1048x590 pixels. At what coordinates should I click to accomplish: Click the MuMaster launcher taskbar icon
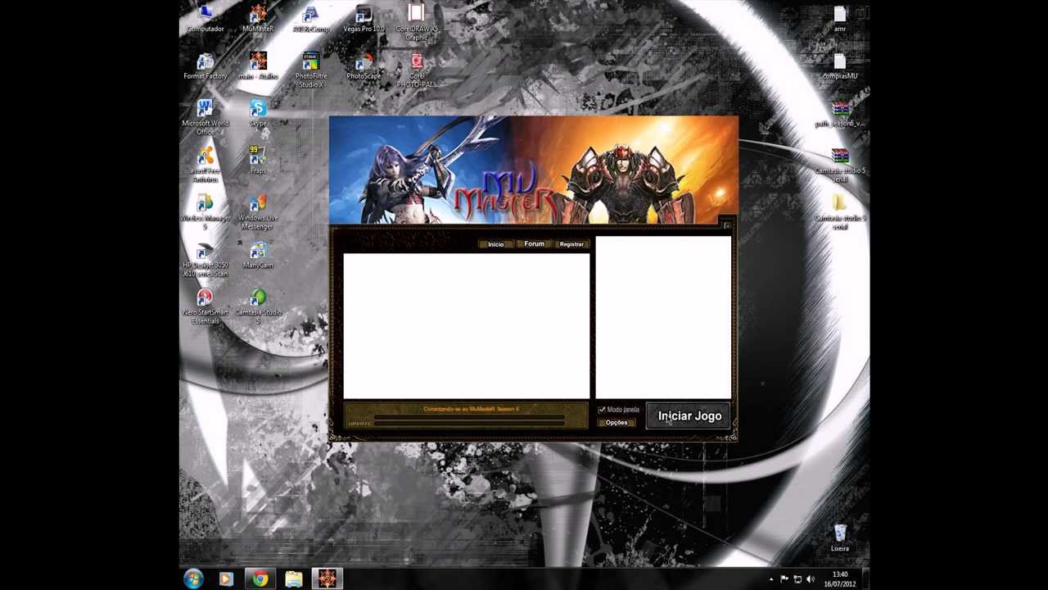(x=327, y=579)
